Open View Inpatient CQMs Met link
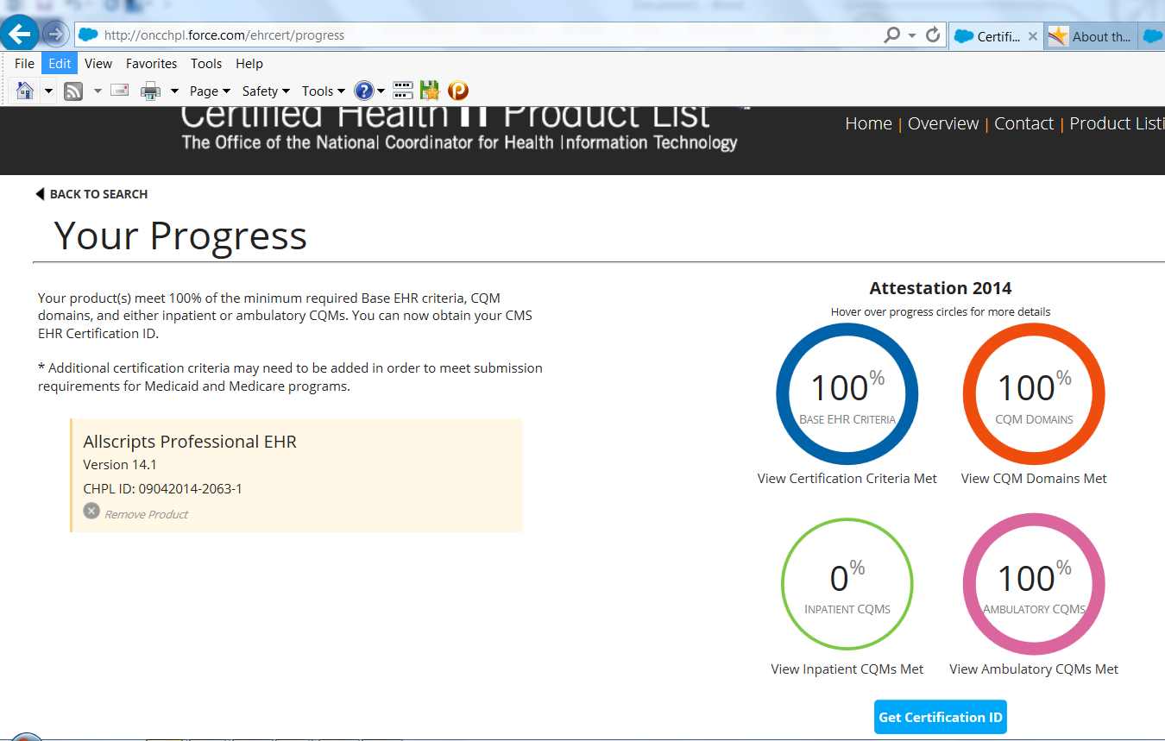This screenshot has height=741, width=1165. coord(847,669)
